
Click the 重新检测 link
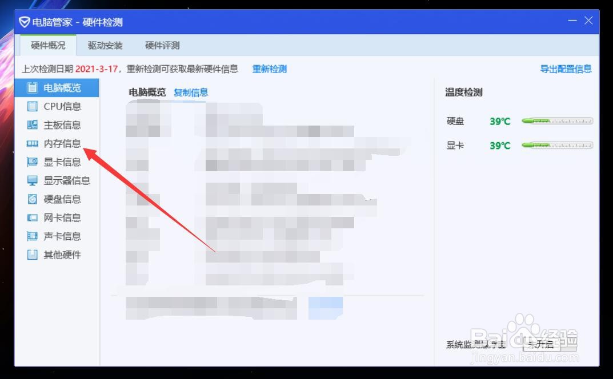point(269,69)
